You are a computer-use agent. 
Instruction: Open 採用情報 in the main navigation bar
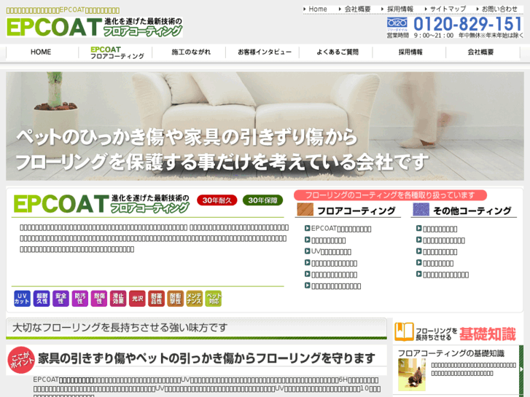click(x=410, y=52)
